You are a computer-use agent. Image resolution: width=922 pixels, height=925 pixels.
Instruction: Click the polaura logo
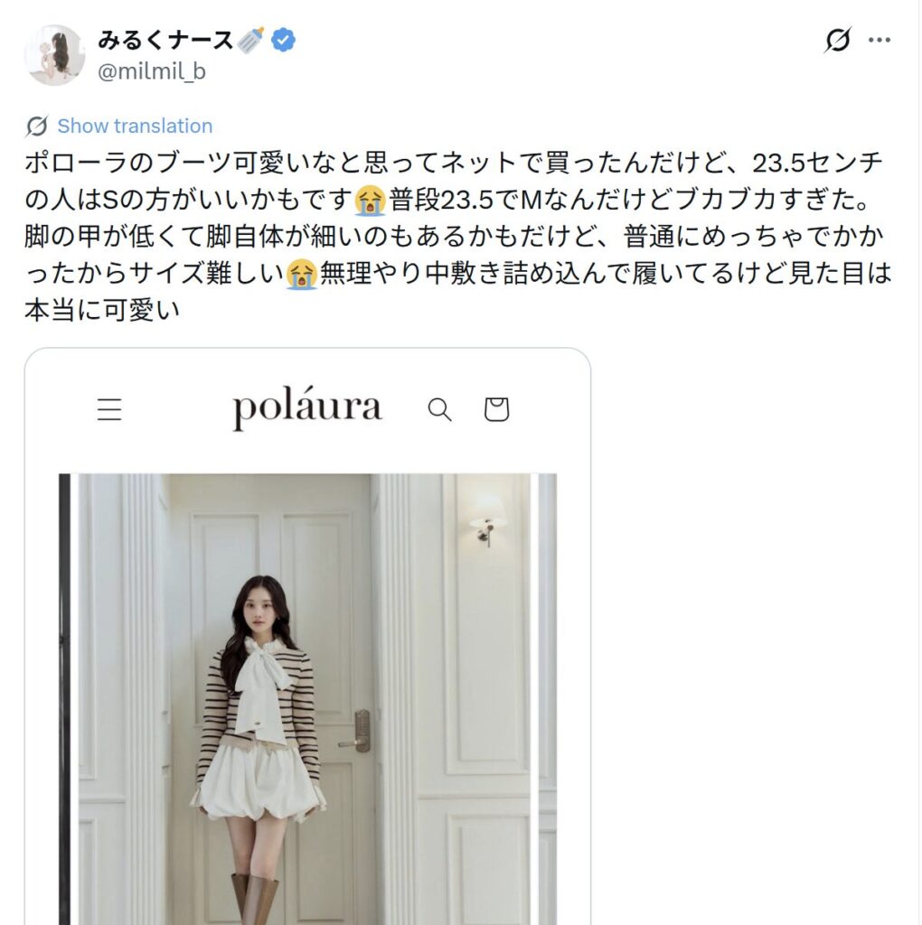tap(307, 407)
